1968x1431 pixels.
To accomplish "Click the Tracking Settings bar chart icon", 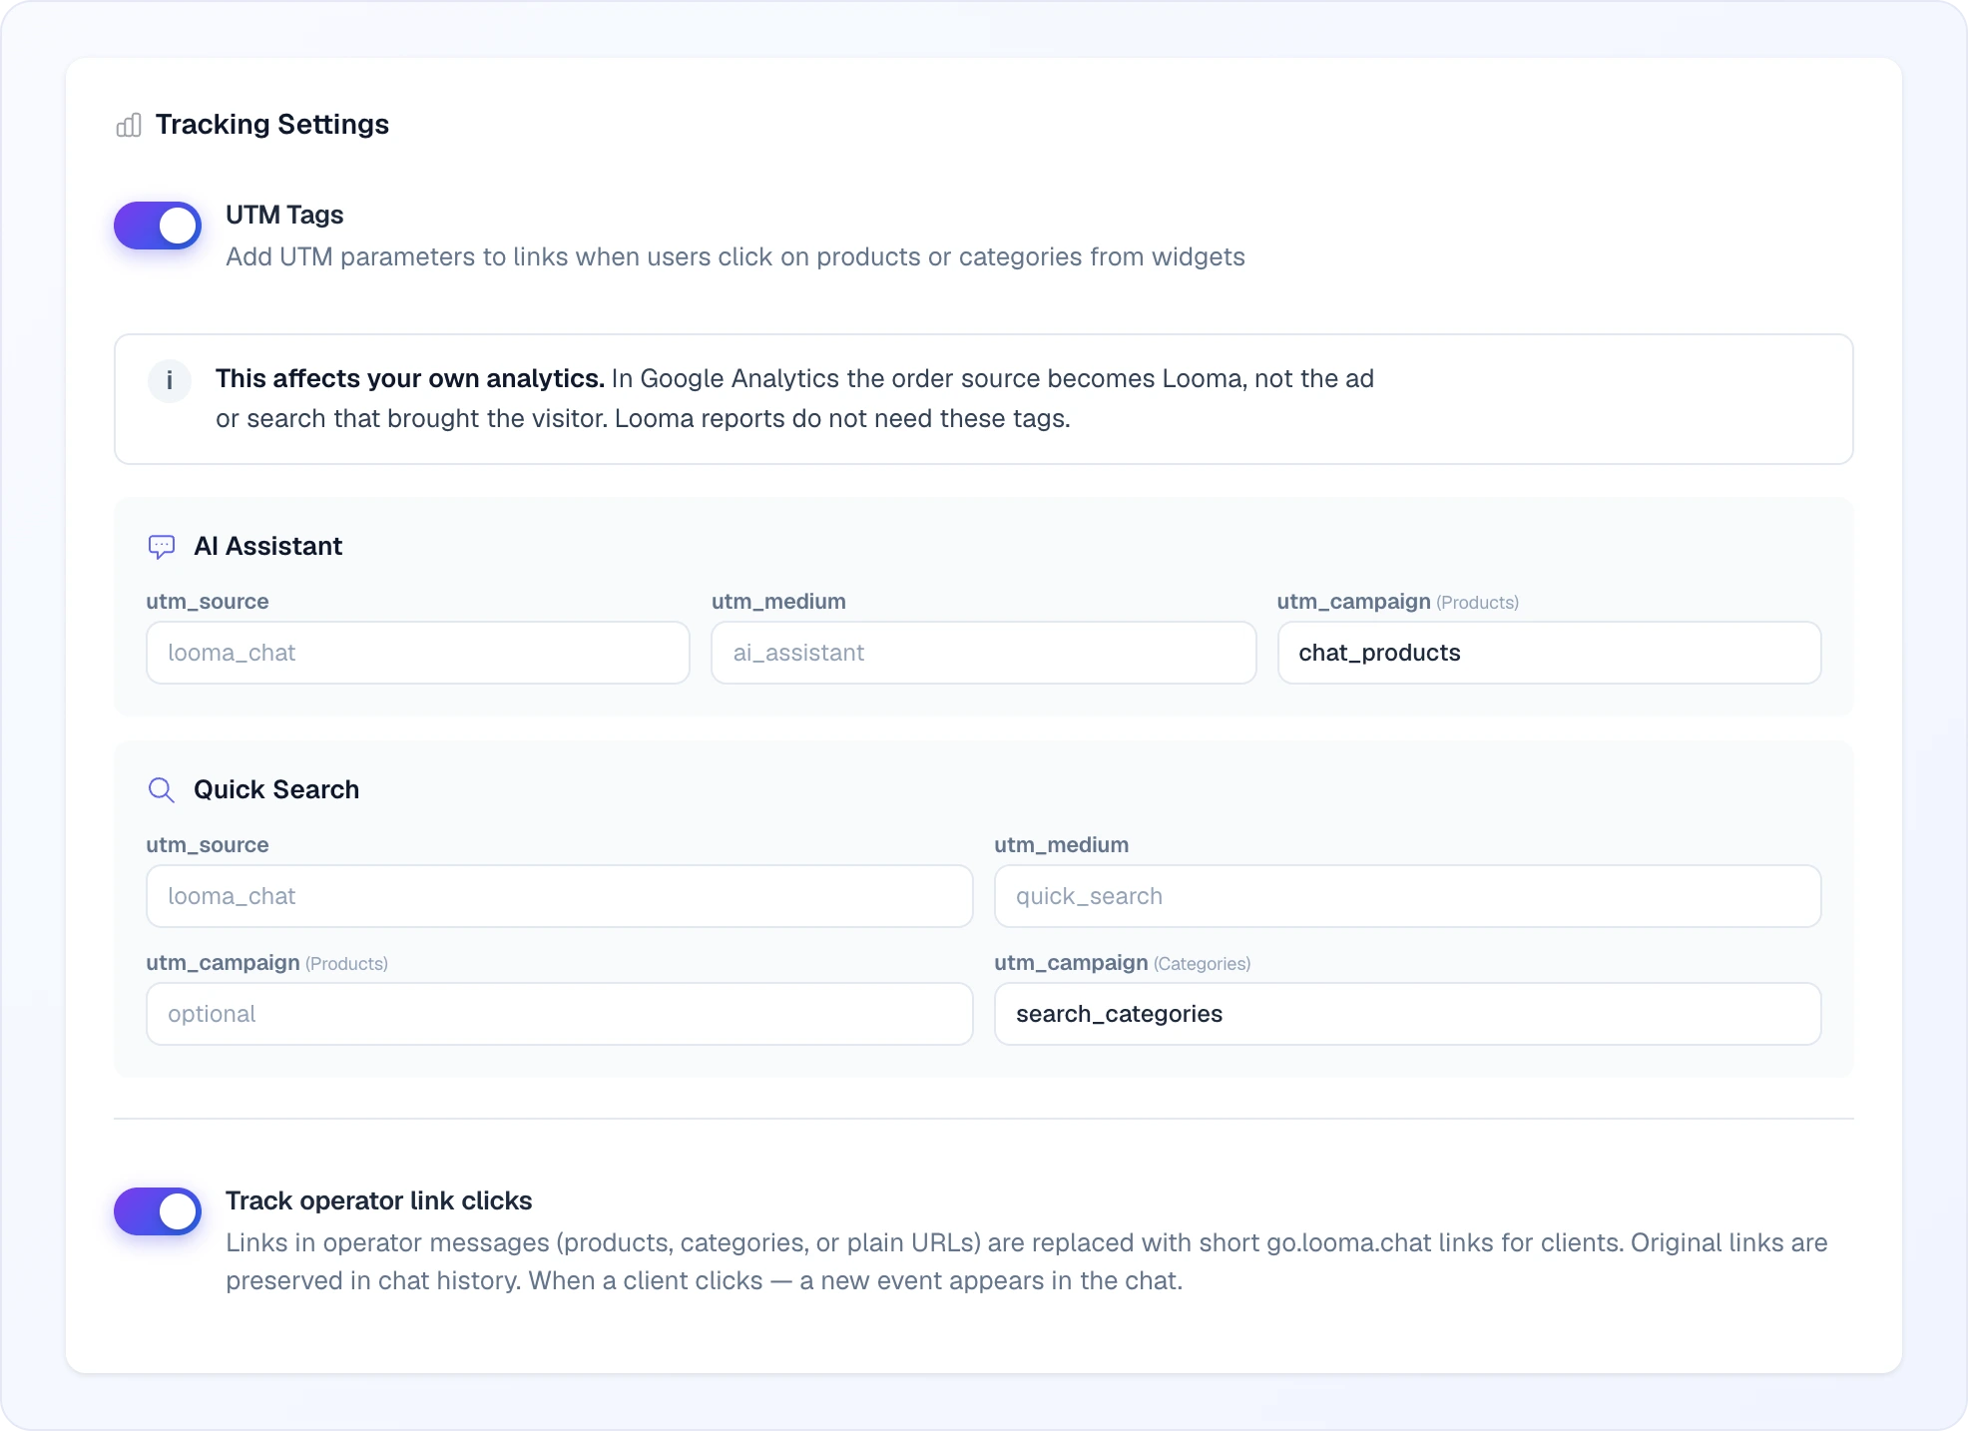I will pos(129,125).
